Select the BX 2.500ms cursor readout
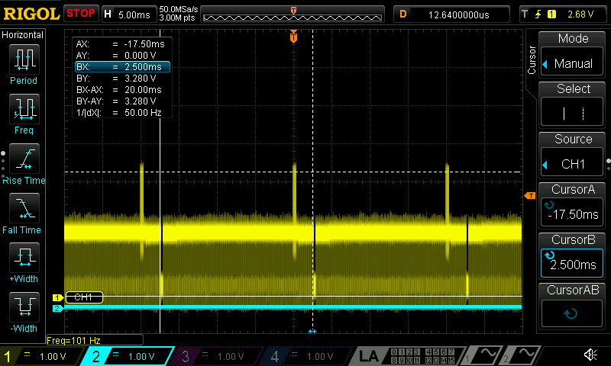The height and width of the screenshot is (366, 611). 121,67
